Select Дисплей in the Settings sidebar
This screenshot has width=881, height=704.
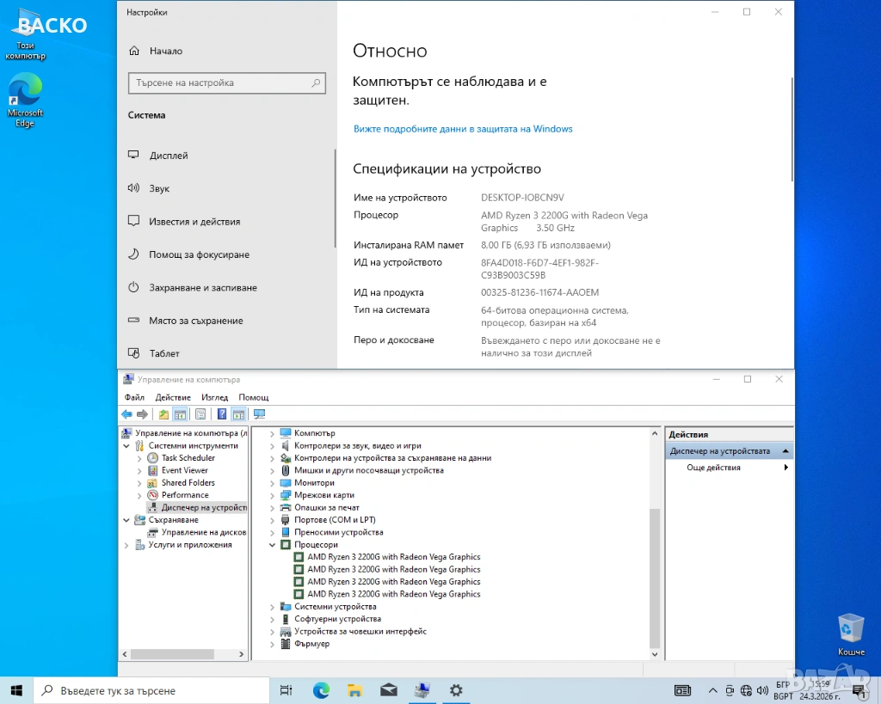[169, 156]
